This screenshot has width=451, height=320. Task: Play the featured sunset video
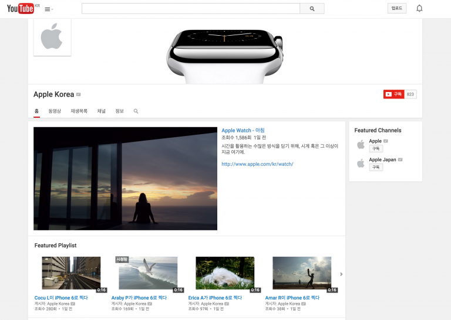(126, 179)
